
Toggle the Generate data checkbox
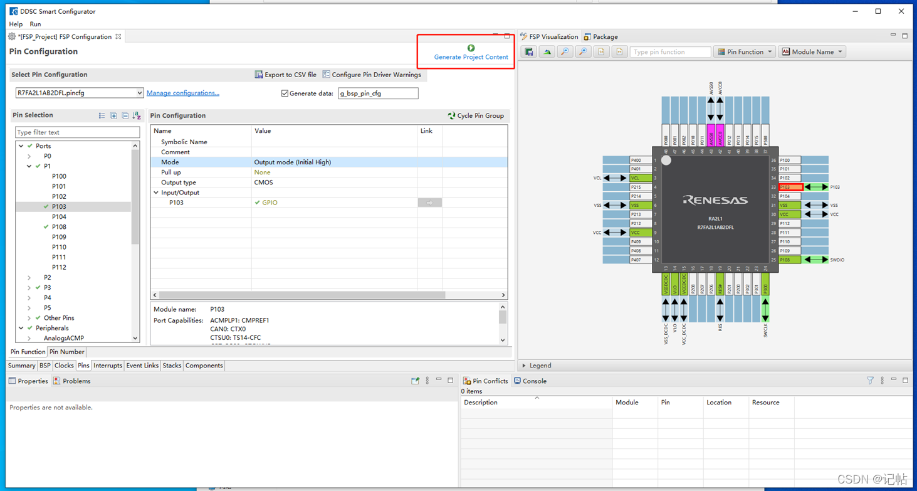pos(285,93)
